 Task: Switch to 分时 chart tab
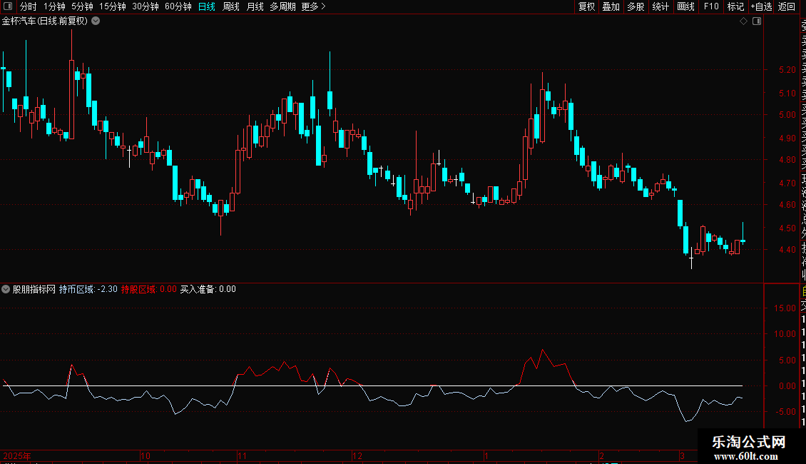pos(29,6)
